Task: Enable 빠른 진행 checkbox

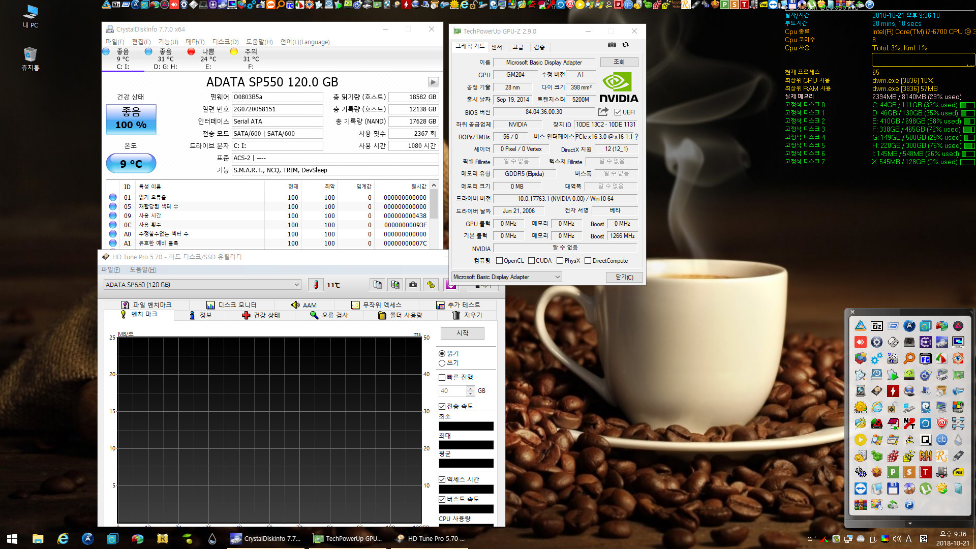Action: [x=442, y=377]
